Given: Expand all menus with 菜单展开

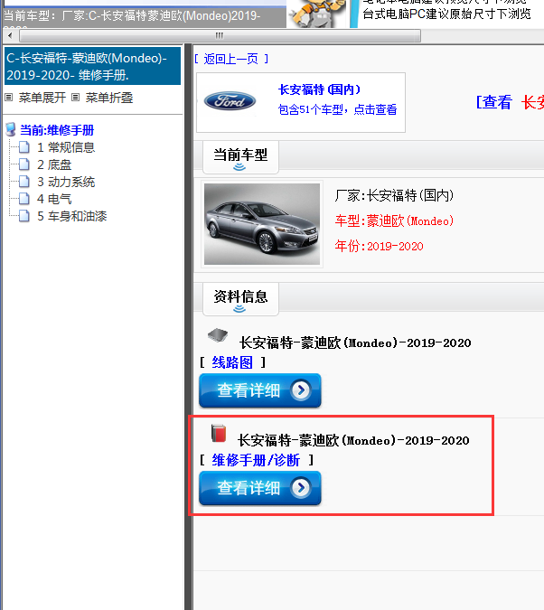Looking at the screenshot, I should click(42, 98).
